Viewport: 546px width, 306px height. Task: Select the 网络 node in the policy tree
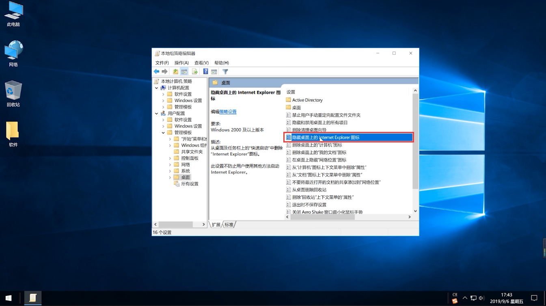click(x=182, y=164)
